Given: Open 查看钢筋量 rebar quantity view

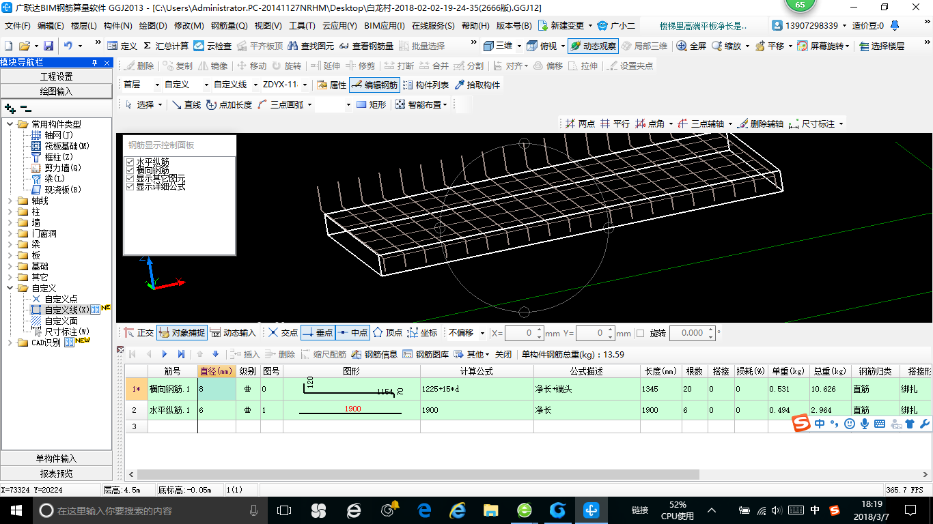Looking at the screenshot, I should click(367, 46).
